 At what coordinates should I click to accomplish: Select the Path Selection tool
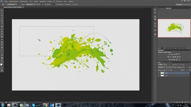(x=2, y=53)
